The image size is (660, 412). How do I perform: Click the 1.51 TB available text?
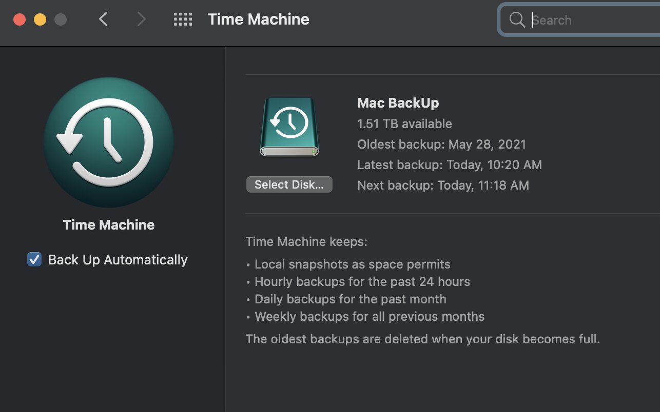tap(404, 124)
